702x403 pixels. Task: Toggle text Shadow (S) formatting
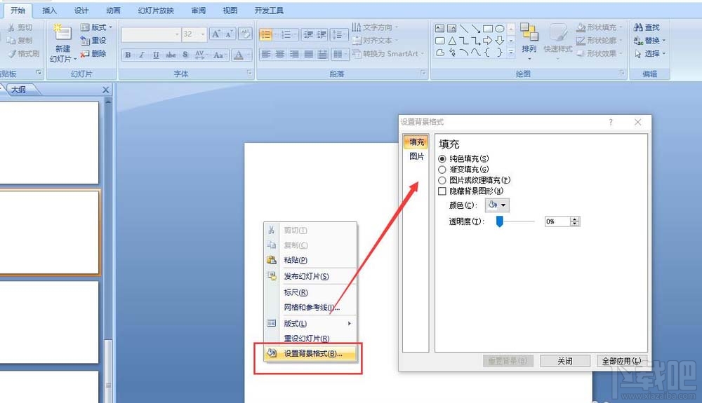(x=185, y=55)
